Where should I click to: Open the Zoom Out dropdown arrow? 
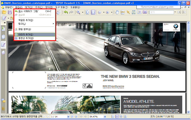point(104,12)
